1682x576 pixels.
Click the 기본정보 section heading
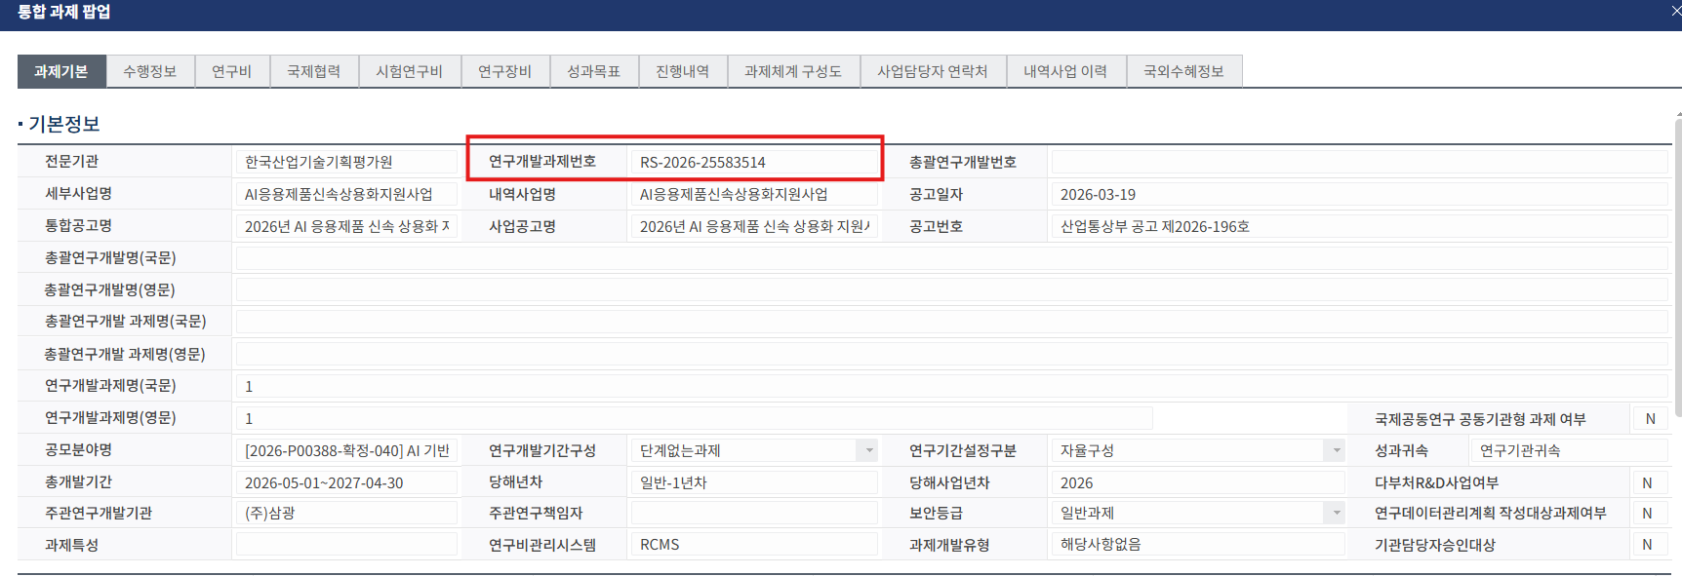[64, 124]
